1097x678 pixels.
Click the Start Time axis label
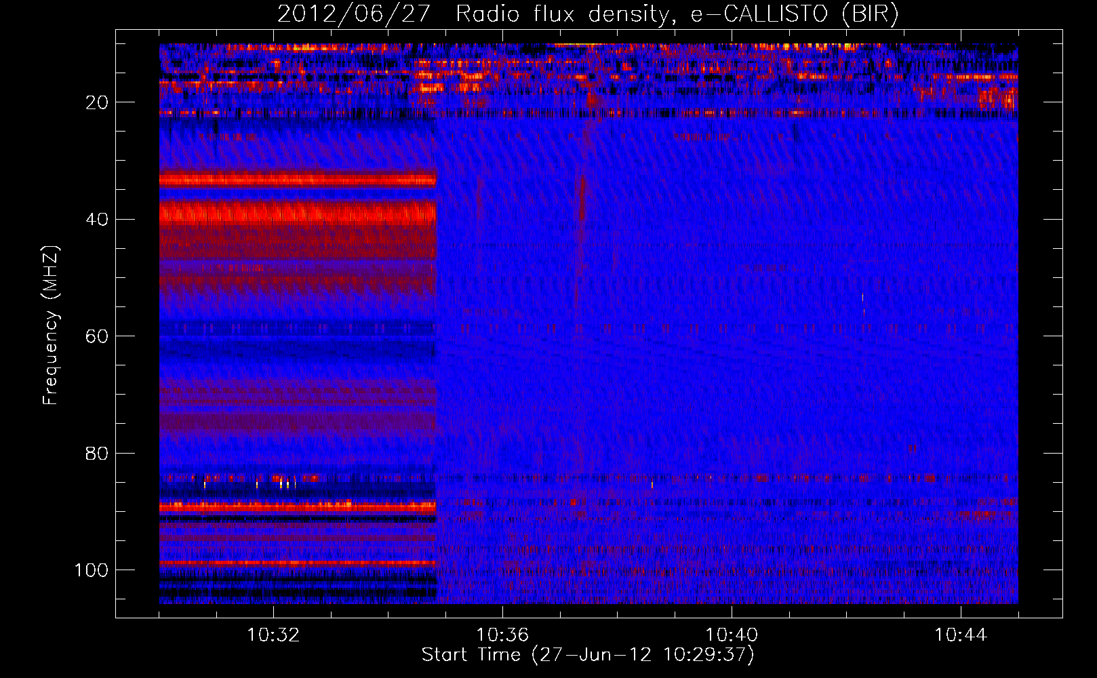(588, 655)
